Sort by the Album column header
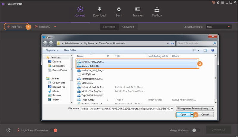238x137 pixels. tap(175, 56)
